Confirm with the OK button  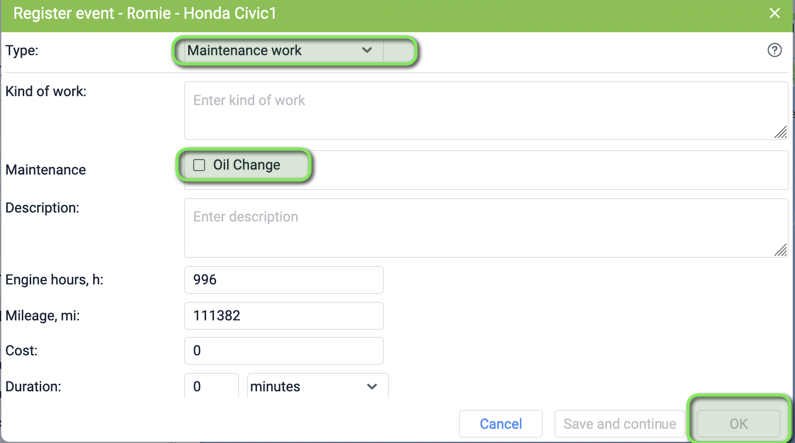tap(739, 424)
